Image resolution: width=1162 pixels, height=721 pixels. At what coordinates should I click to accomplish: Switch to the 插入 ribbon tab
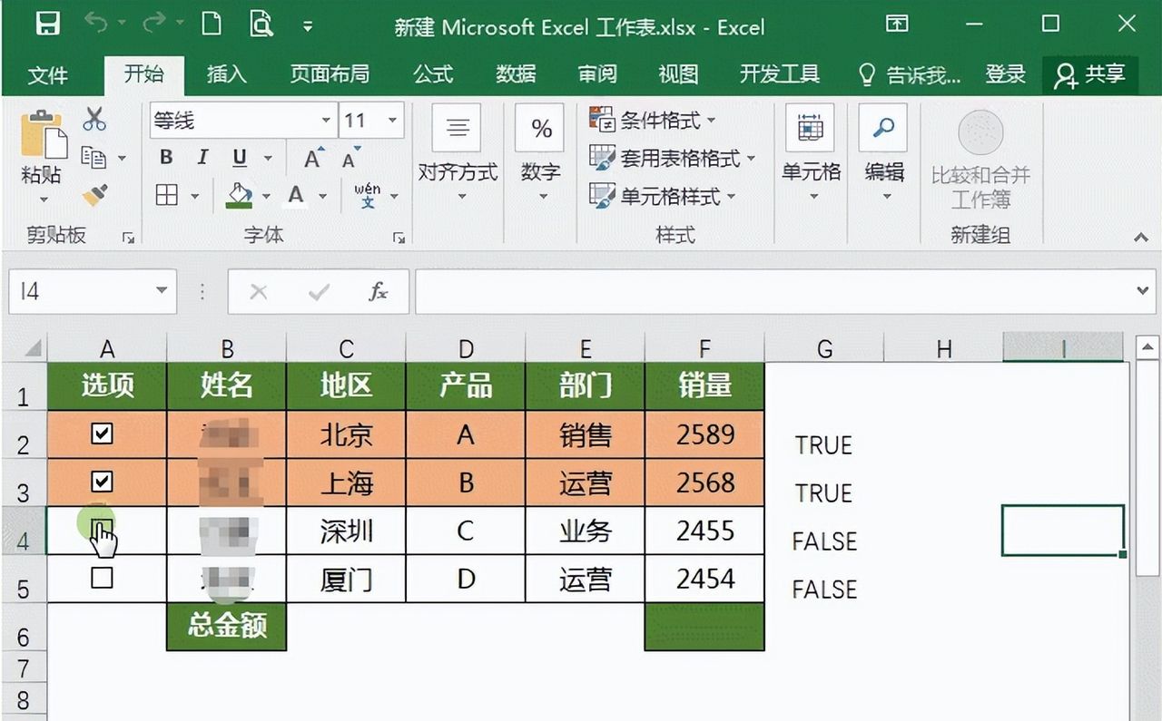(225, 74)
